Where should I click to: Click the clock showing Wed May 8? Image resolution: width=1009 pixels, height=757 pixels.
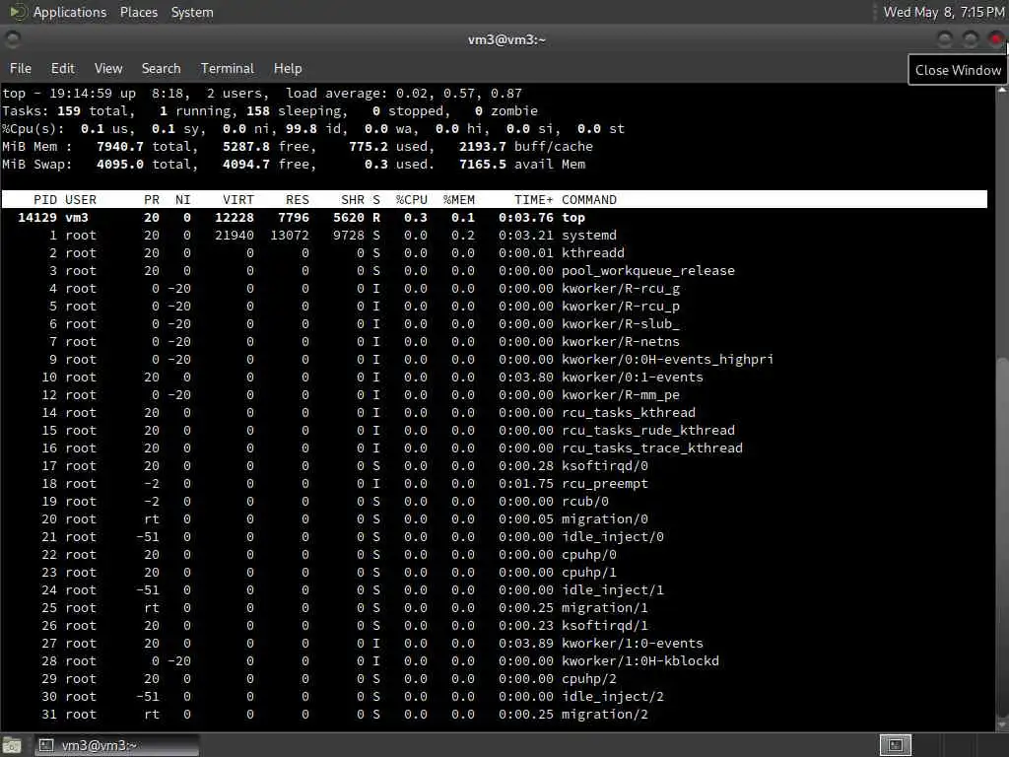(943, 12)
